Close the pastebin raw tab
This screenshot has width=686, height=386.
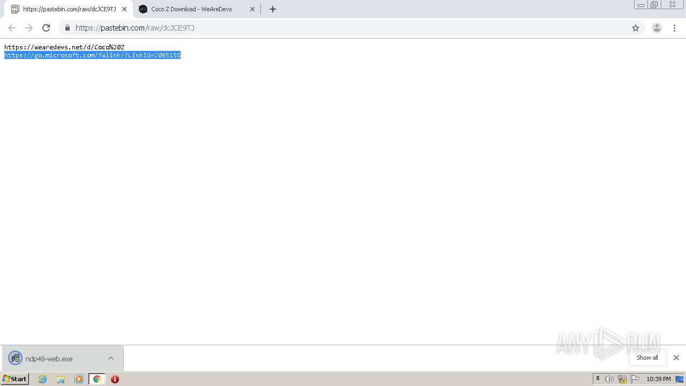tap(124, 9)
